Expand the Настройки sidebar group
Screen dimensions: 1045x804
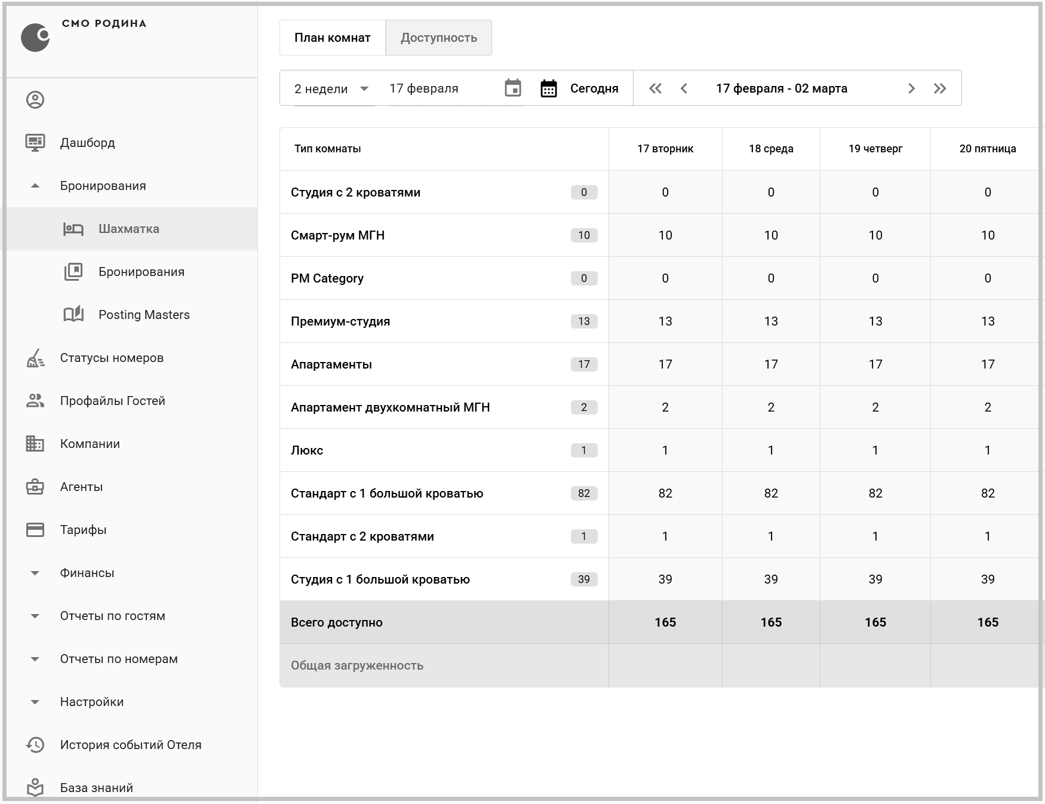point(35,702)
